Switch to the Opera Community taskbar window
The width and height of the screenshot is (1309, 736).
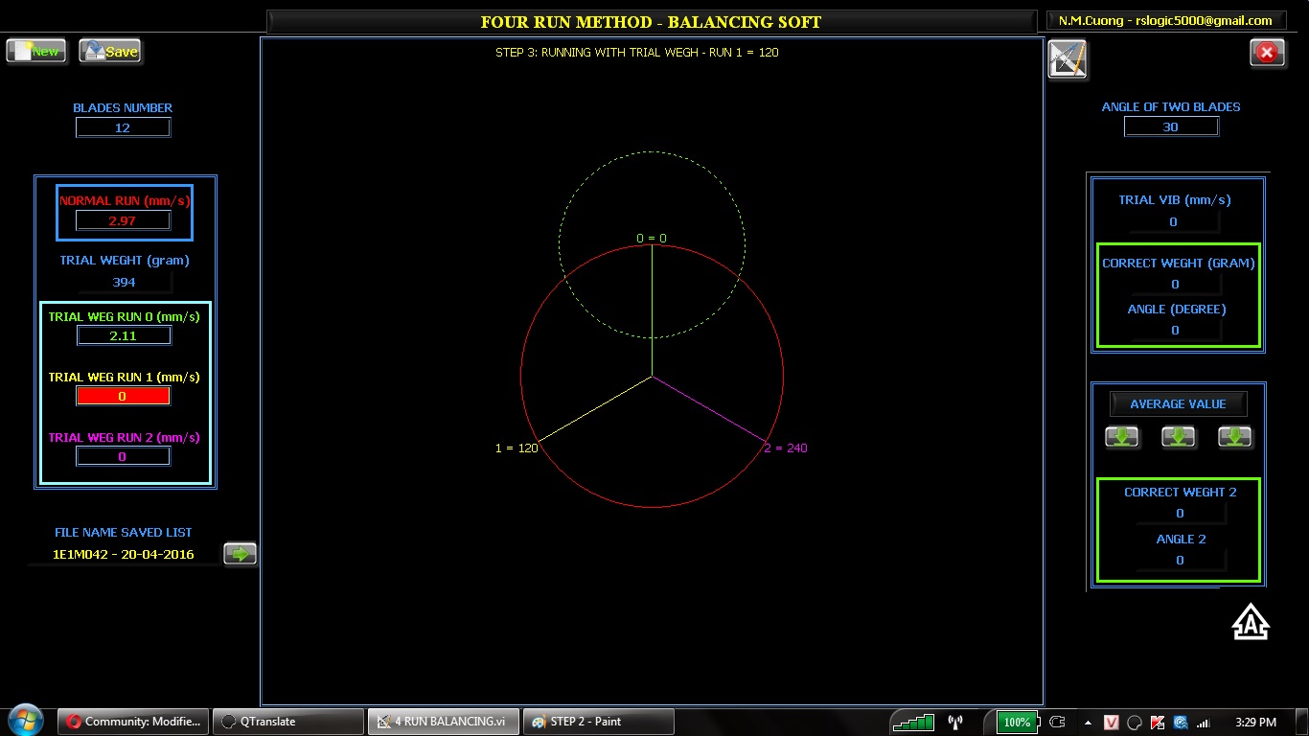point(133,722)
